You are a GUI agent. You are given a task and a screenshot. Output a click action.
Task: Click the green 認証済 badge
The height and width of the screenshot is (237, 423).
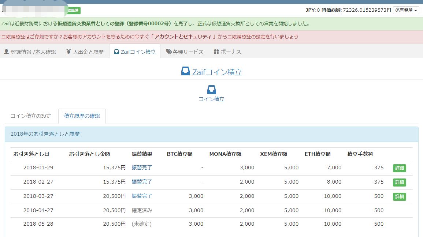tap(74, 10)
